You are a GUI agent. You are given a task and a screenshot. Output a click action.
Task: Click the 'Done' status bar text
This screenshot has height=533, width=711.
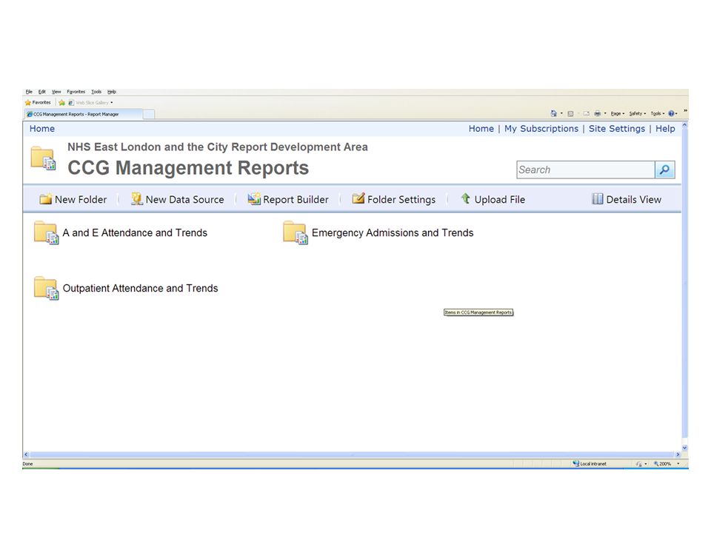[x=27, y=463]
